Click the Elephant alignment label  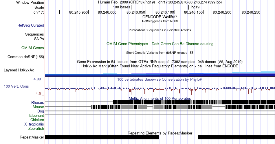click(x=36, y=115)
